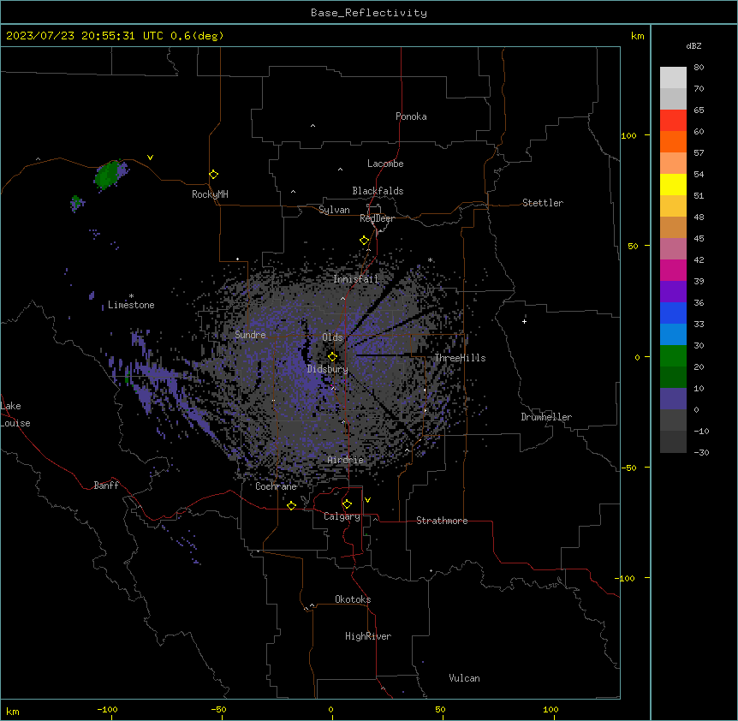Click the green 30-20 dBZ legend swatch
Screen dimensions: 738x721
(x=673, y=356)
